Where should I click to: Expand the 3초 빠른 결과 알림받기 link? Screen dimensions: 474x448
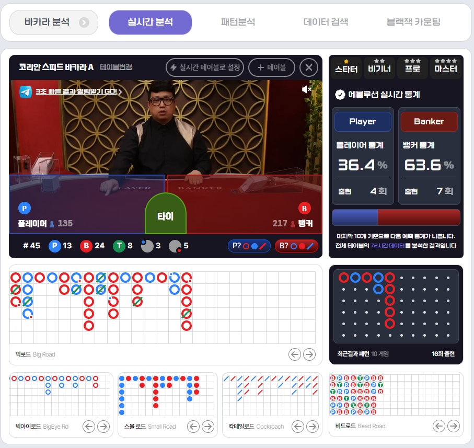coord(78,92)
